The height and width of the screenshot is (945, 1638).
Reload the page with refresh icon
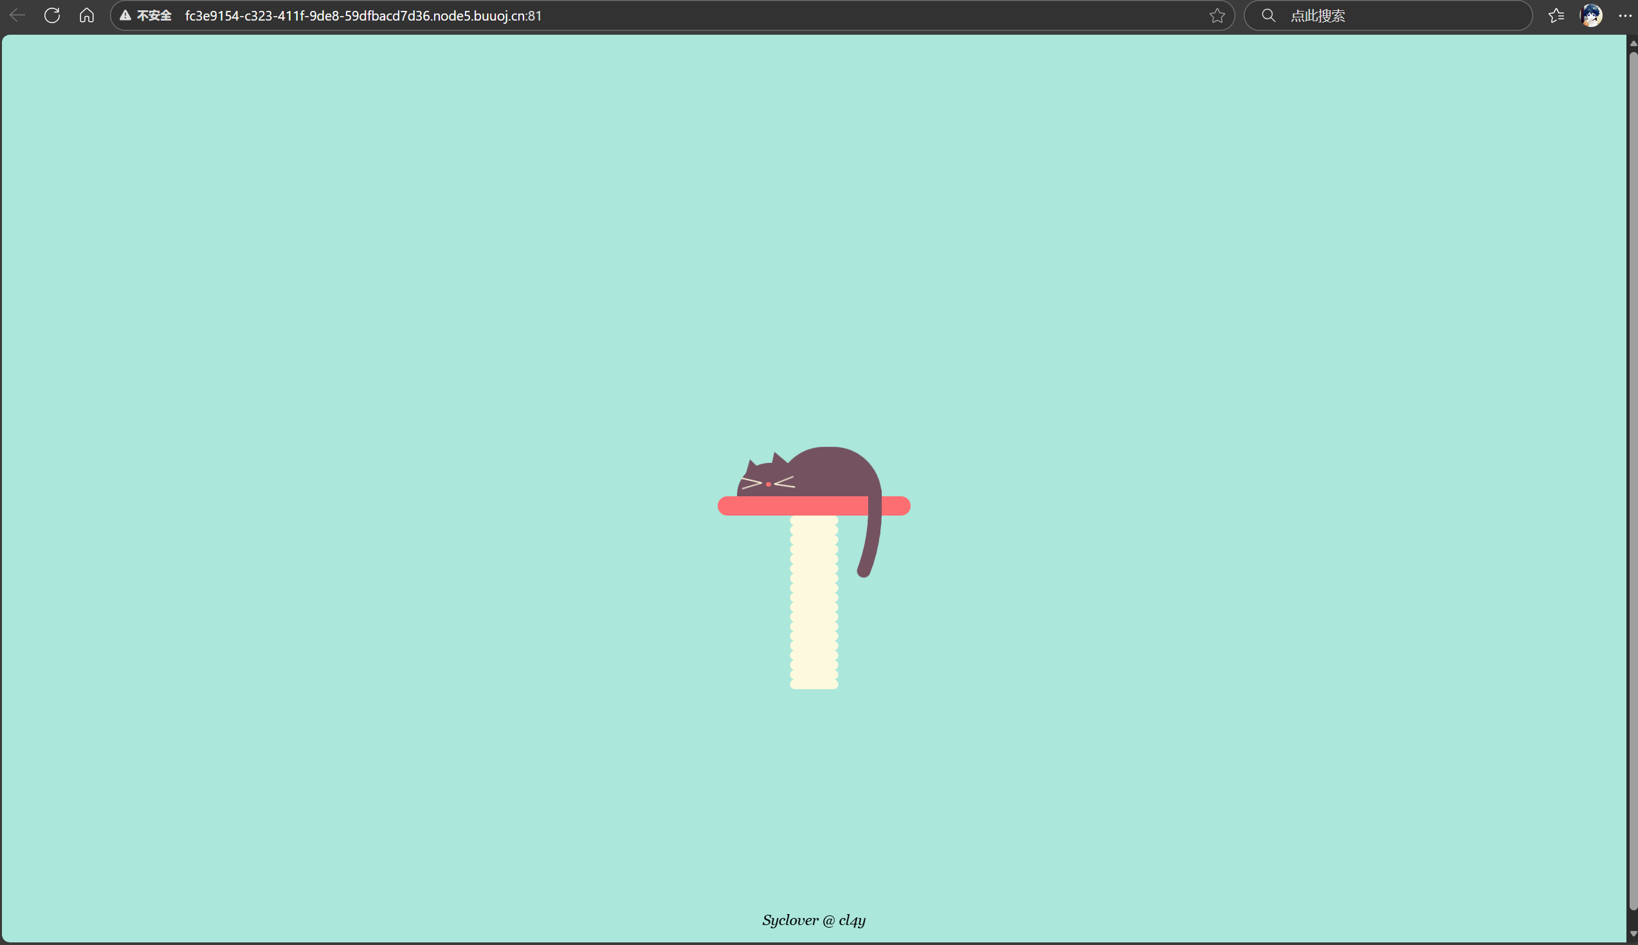coord(52,15)
